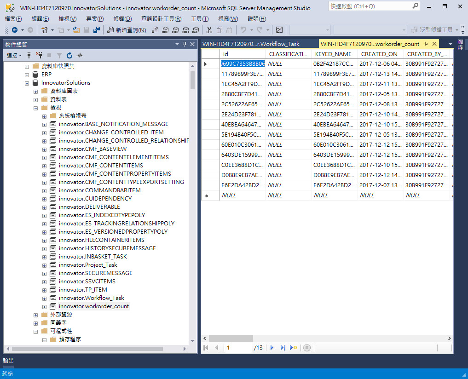Image resolution: width=468 pixels, height=379 pixels.
Task: Click the 輸出 panel tab
Action: pos(8,361)
